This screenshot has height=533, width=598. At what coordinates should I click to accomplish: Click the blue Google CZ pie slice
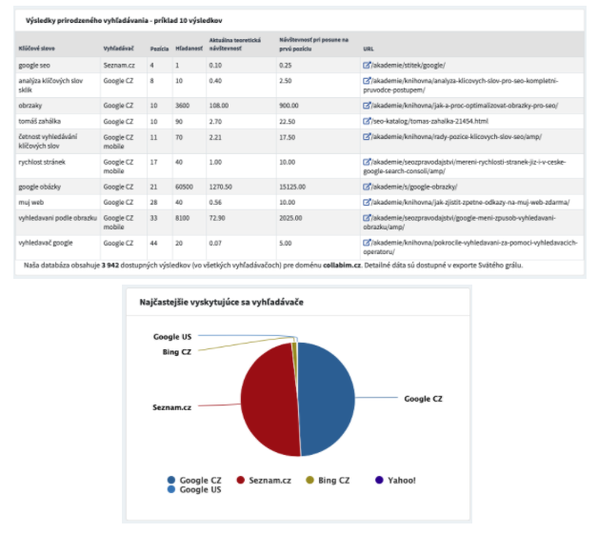coord(328,399)
